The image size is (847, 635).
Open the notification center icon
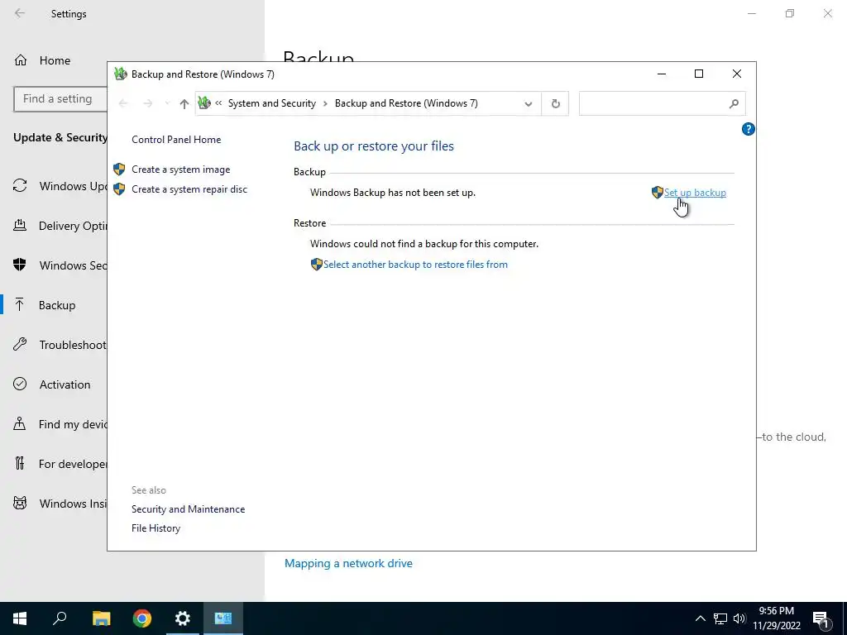click(821, 618)
